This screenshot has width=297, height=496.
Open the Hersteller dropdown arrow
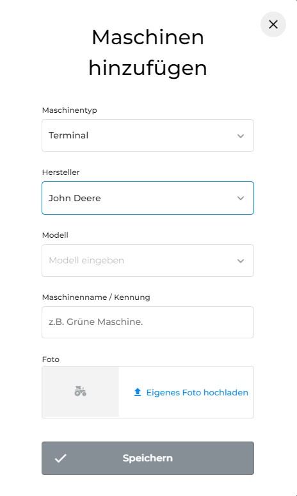pos(241,198)
